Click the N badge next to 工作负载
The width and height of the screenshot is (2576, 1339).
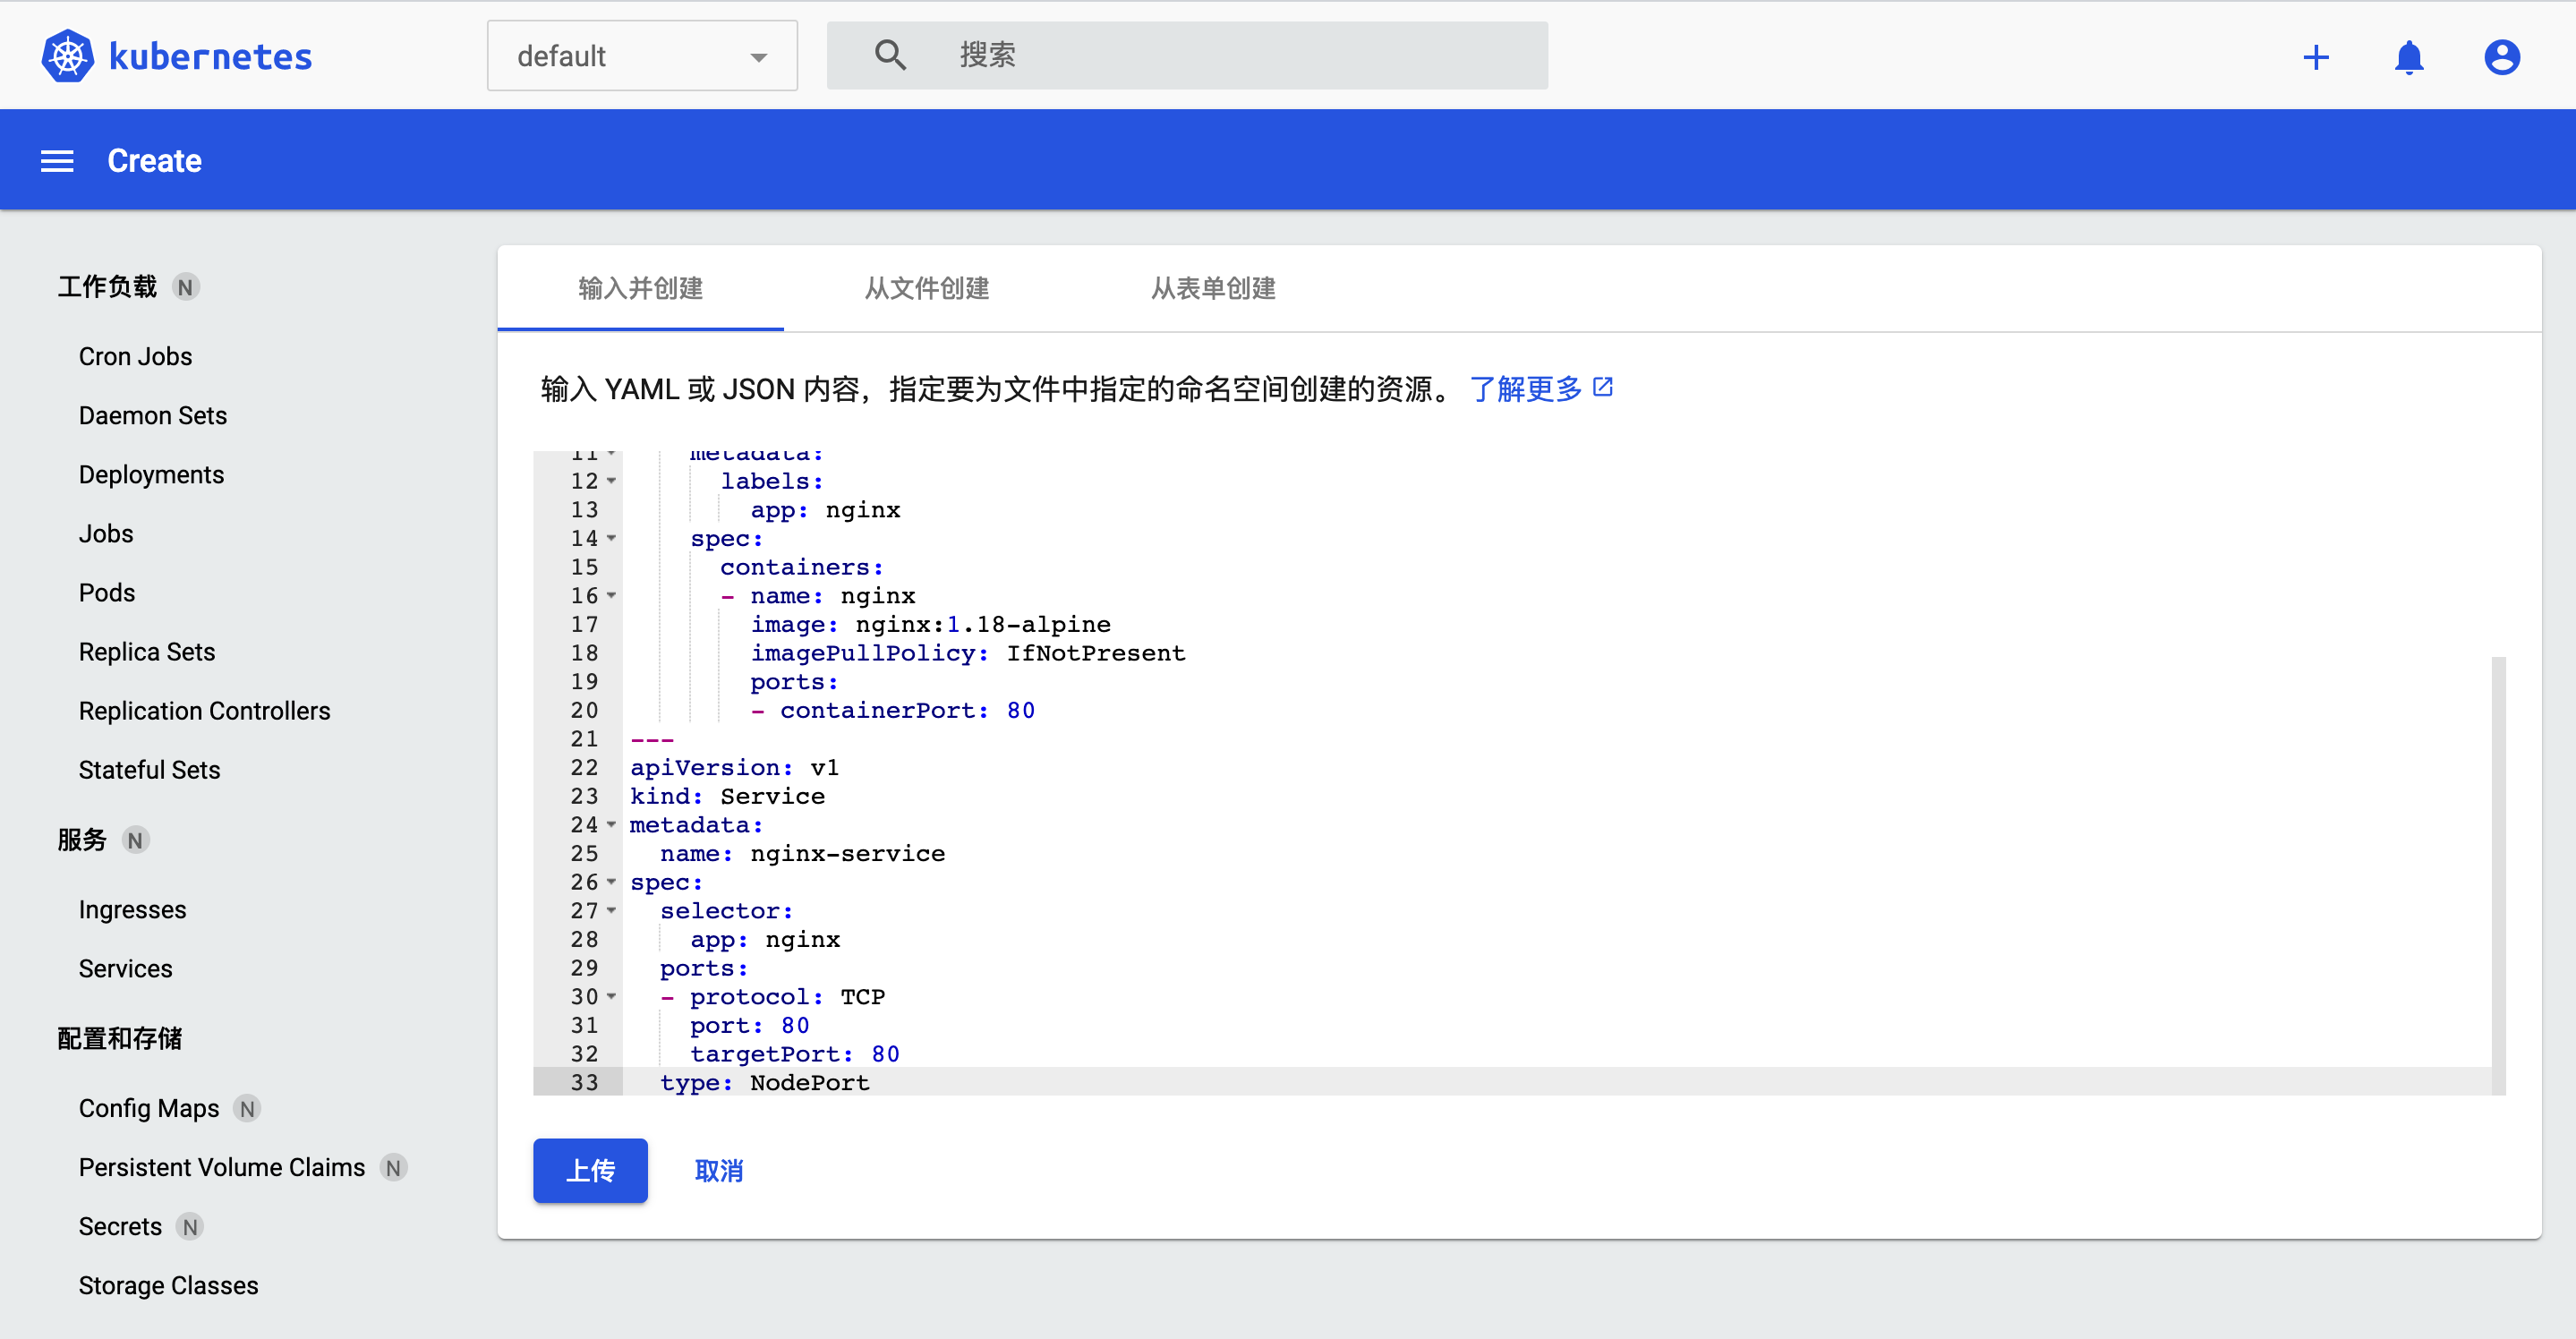click(185, 287)
